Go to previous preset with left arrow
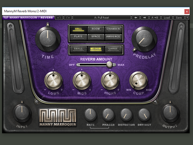This screenshot has width=193, height=145. pyautogui.click(x=136, y=18)
